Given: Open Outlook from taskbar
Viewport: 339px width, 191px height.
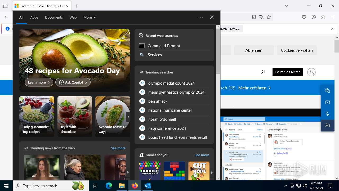Looking at the screenshot, I should [x=148, y=186].
